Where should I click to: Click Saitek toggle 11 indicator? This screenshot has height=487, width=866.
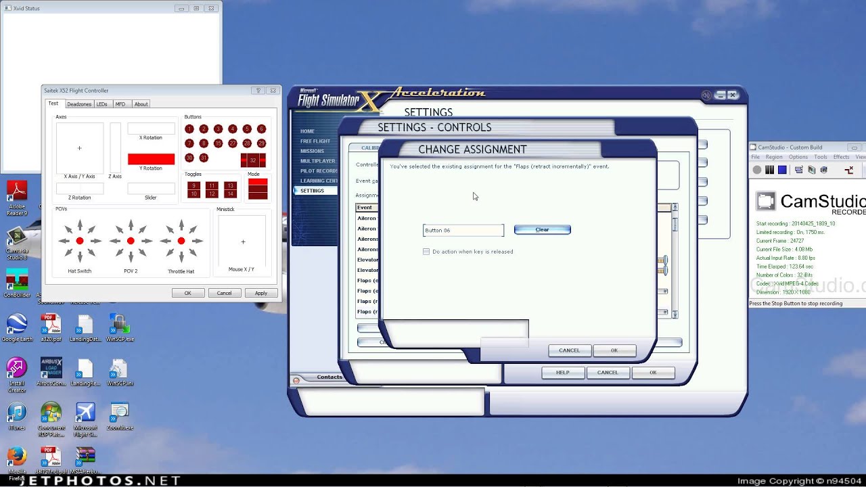click(x=212, y=185)
